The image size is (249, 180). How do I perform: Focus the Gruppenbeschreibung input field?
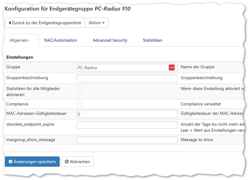point(127,79)
